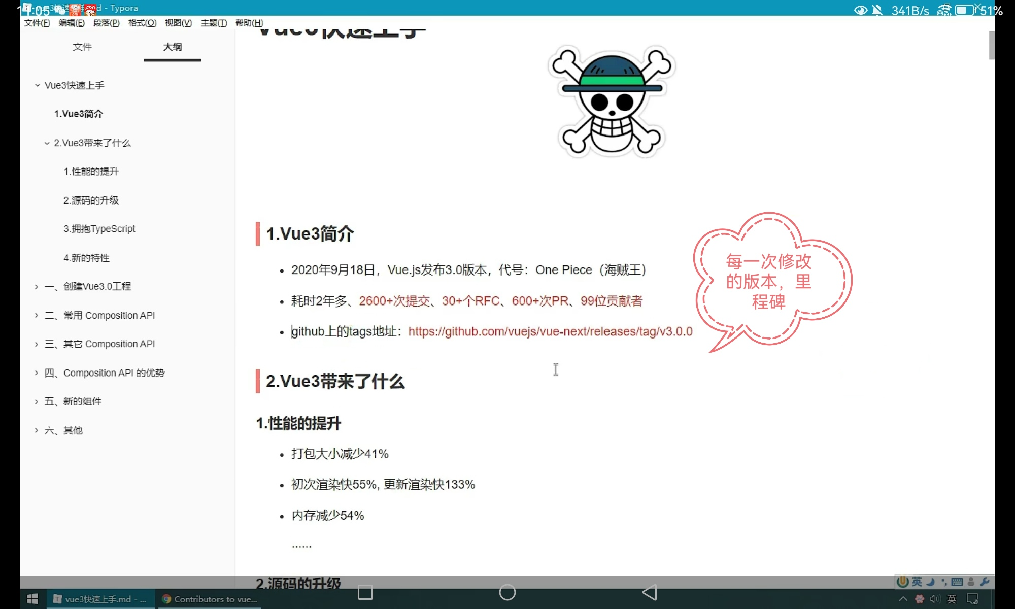Viewport: 1015px width, 609px height.
Task: Toggle IME punctuation mode button
Action: click(x=944, y=582)
